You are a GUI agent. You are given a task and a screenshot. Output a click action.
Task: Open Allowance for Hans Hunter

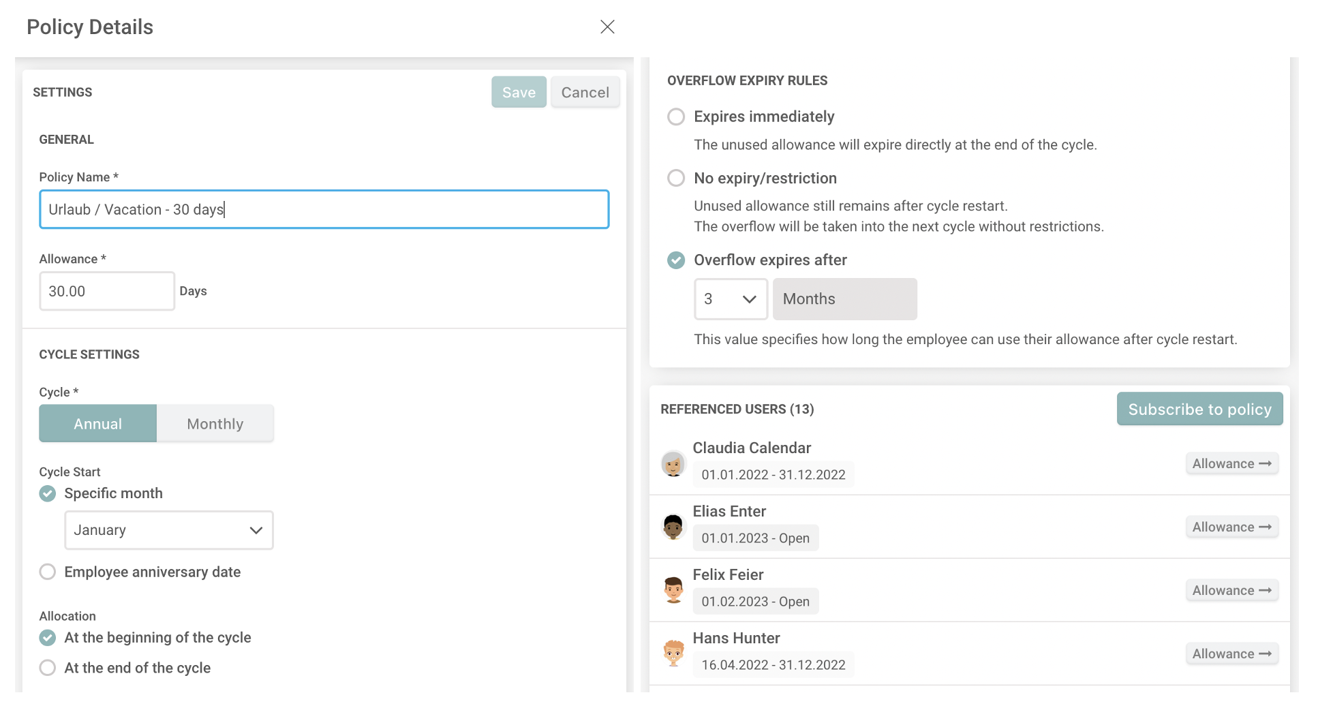coord(1231,654)
